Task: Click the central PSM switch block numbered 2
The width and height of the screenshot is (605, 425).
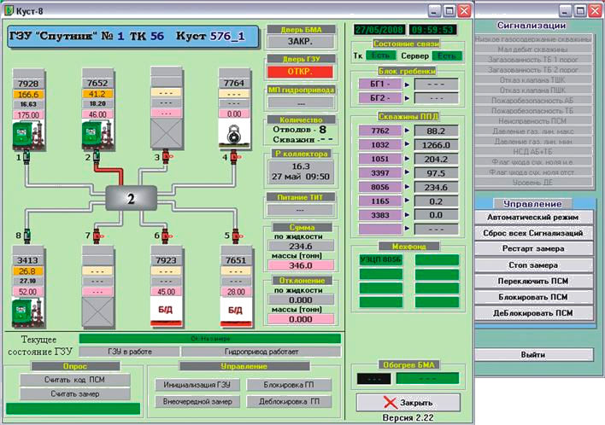Action: [x=131, y=199]
